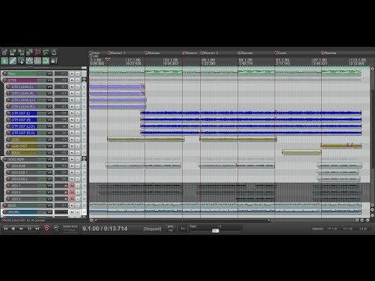The width and height of the screenshot is (375, 281).
Task: Click the New Project toolbar icon
Action: click(x=5, y=52)
